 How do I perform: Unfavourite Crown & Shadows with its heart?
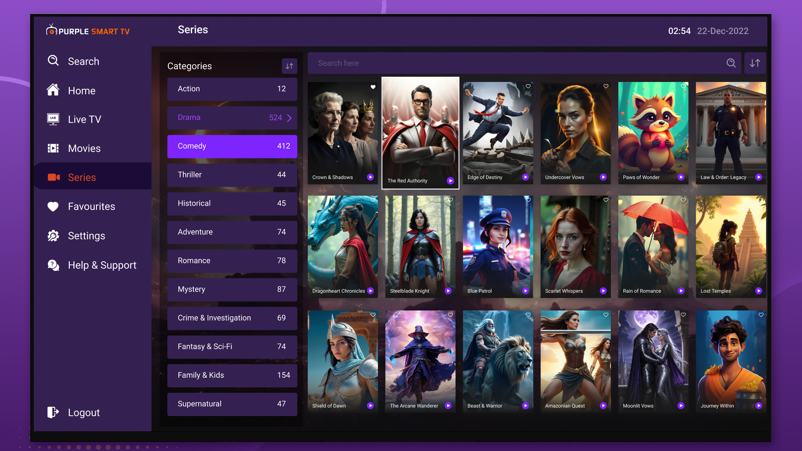click(x=373, y=87)
